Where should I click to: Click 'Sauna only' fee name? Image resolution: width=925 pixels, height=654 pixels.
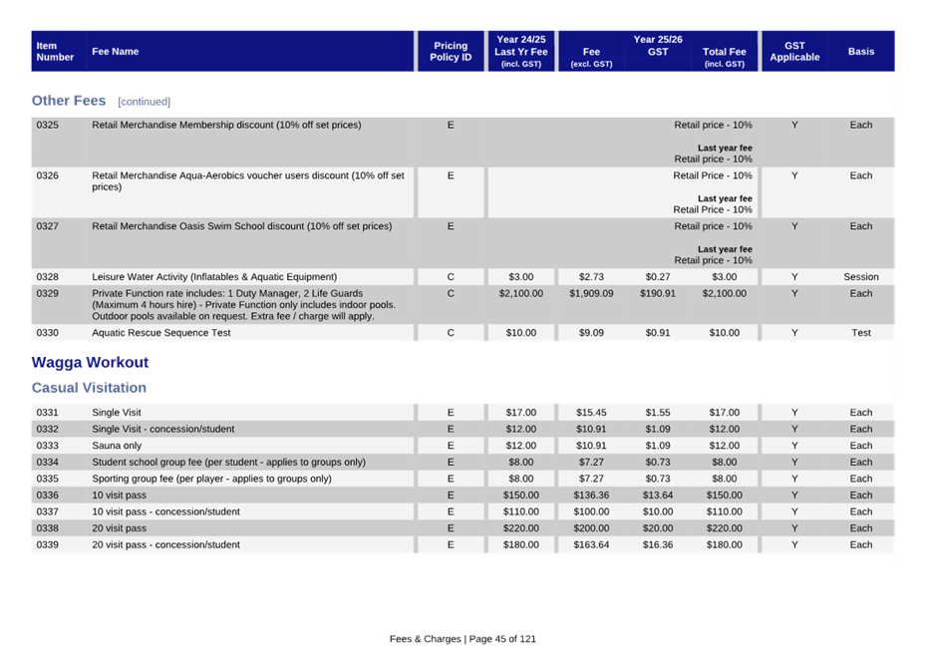tap(117, 446)
